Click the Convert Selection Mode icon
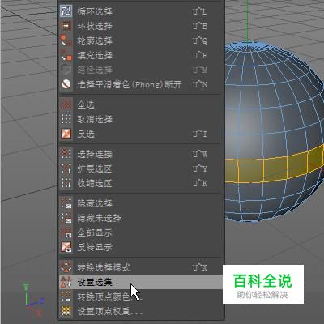The height and width of the screenshot is (324, 324). (66, 267)
